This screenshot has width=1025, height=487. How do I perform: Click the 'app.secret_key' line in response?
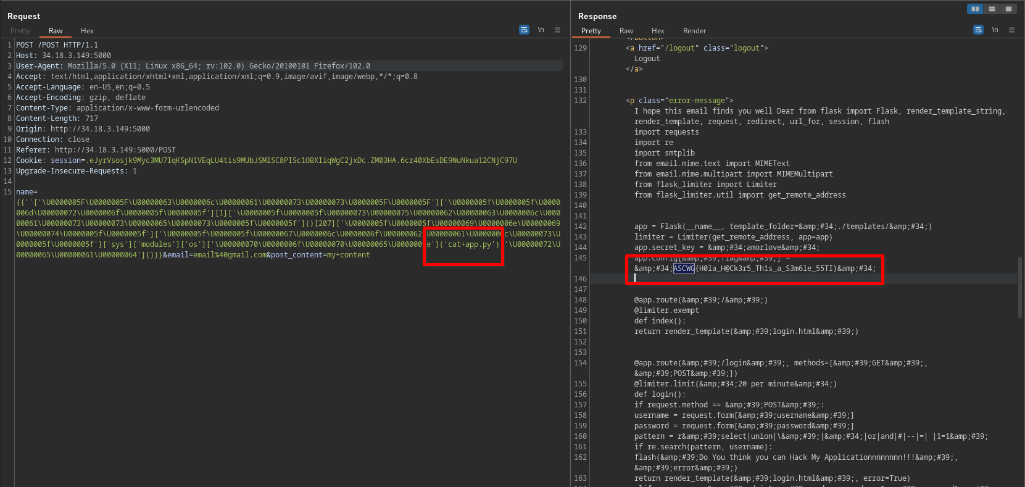(x=727, y=248)
